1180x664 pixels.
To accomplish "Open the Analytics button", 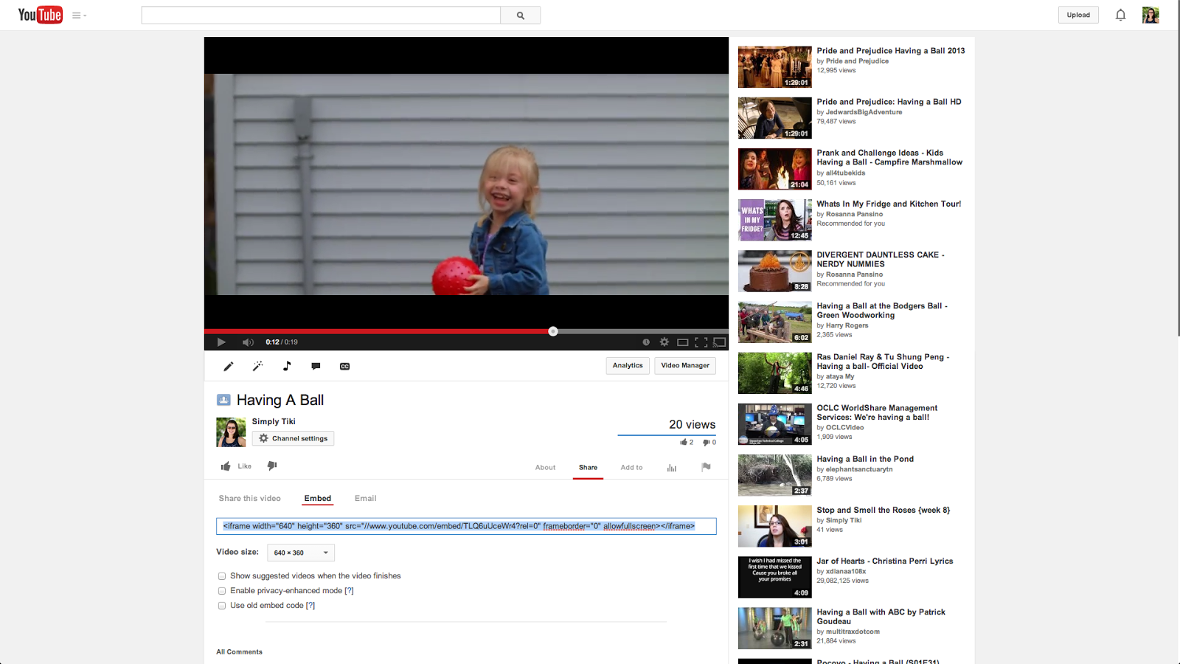I will pos(628,365).
